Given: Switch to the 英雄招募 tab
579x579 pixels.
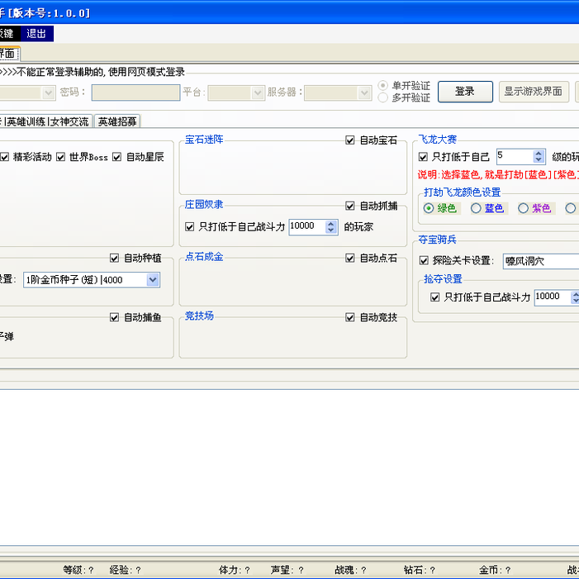Looking at the screenshot, I should [x=117, y=121].
